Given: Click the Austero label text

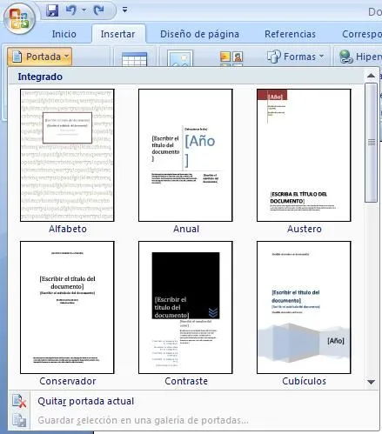Looking at the screenshot, I should pos(305,229).
